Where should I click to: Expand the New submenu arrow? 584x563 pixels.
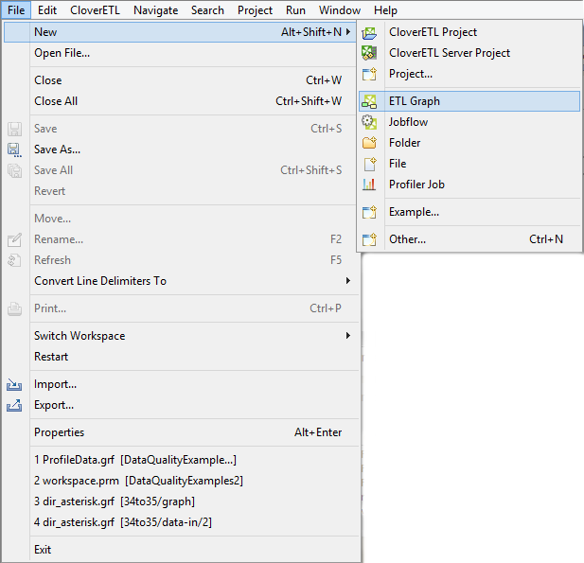tap(348, 32)
